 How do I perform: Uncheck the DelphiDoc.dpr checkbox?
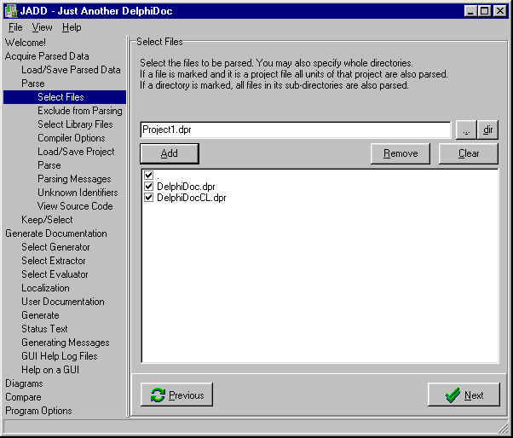[x=149, y=186]
